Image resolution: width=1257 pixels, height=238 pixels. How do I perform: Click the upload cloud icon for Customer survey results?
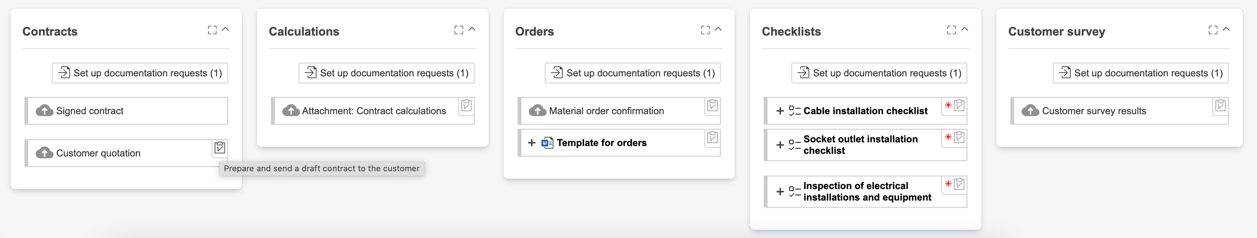(x=1030, y=110)
